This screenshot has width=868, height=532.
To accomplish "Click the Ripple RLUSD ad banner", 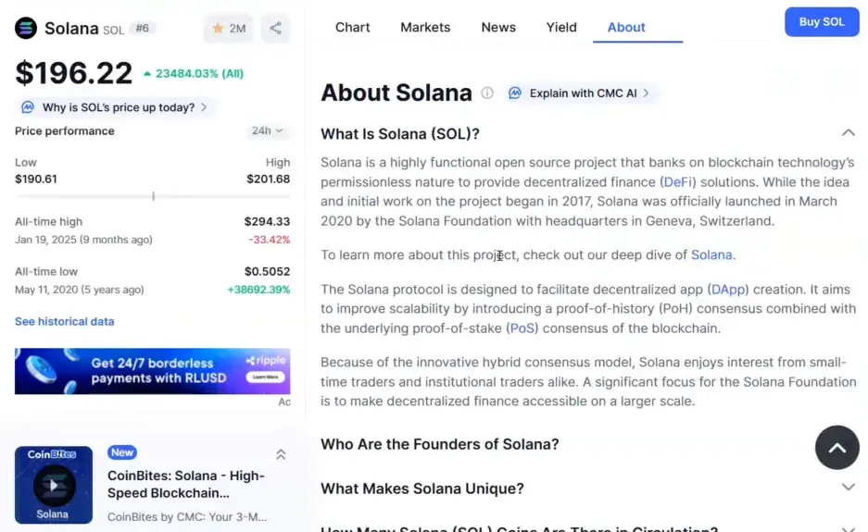I will coord(152,371).
